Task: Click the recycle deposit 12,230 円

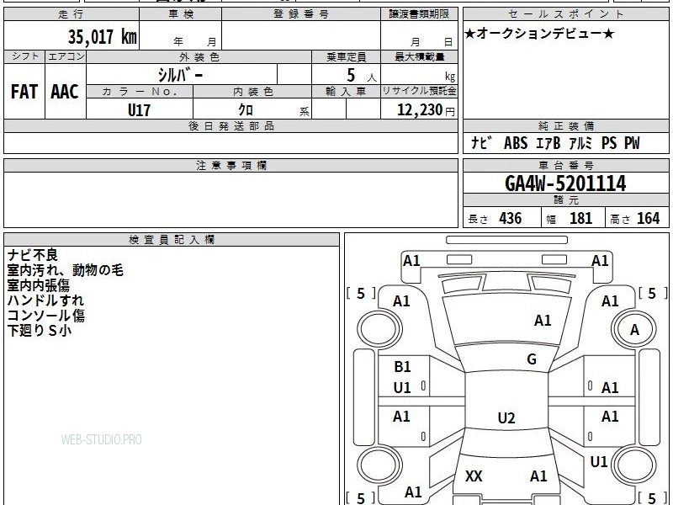Action: click(426, 110)
